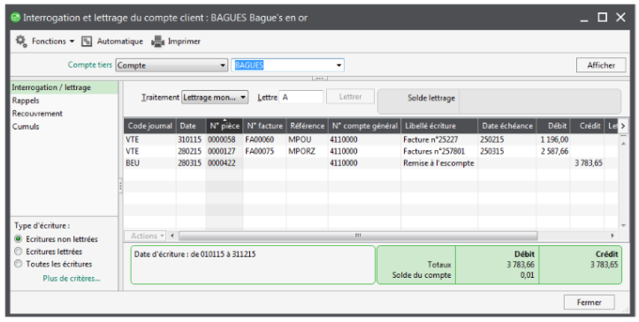The width and height of the screenshot is (639, 322).
Task: Select Interrogation / lettrage in side menu
Action: click(x=64, y=87)
